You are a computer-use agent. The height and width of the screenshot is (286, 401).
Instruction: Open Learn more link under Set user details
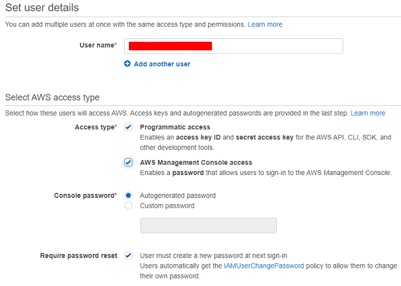[x=265, y=25]
